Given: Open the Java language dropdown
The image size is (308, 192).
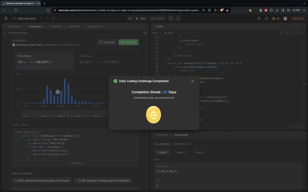Looking at the screenshot, I should pos(157,33).
